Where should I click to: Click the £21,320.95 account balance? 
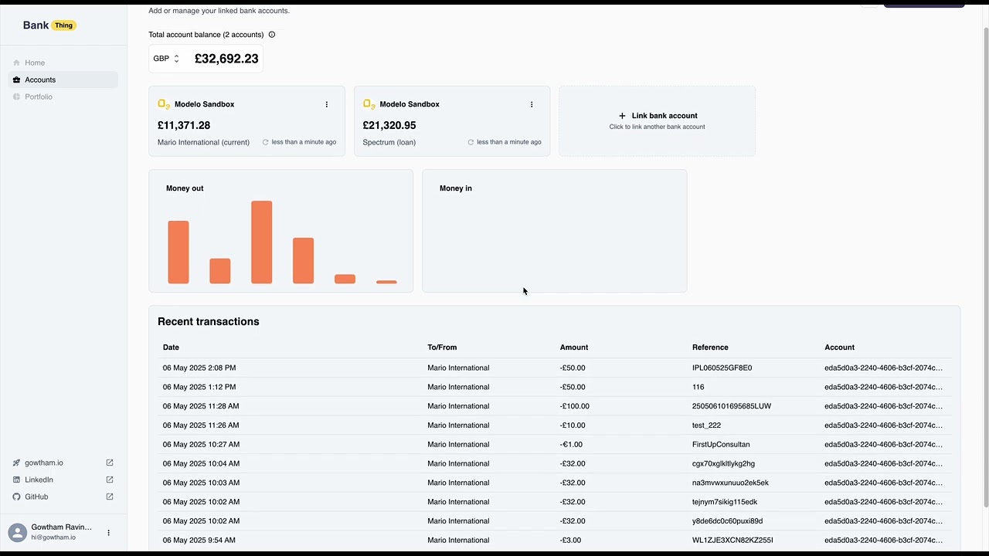pos(389,125)
